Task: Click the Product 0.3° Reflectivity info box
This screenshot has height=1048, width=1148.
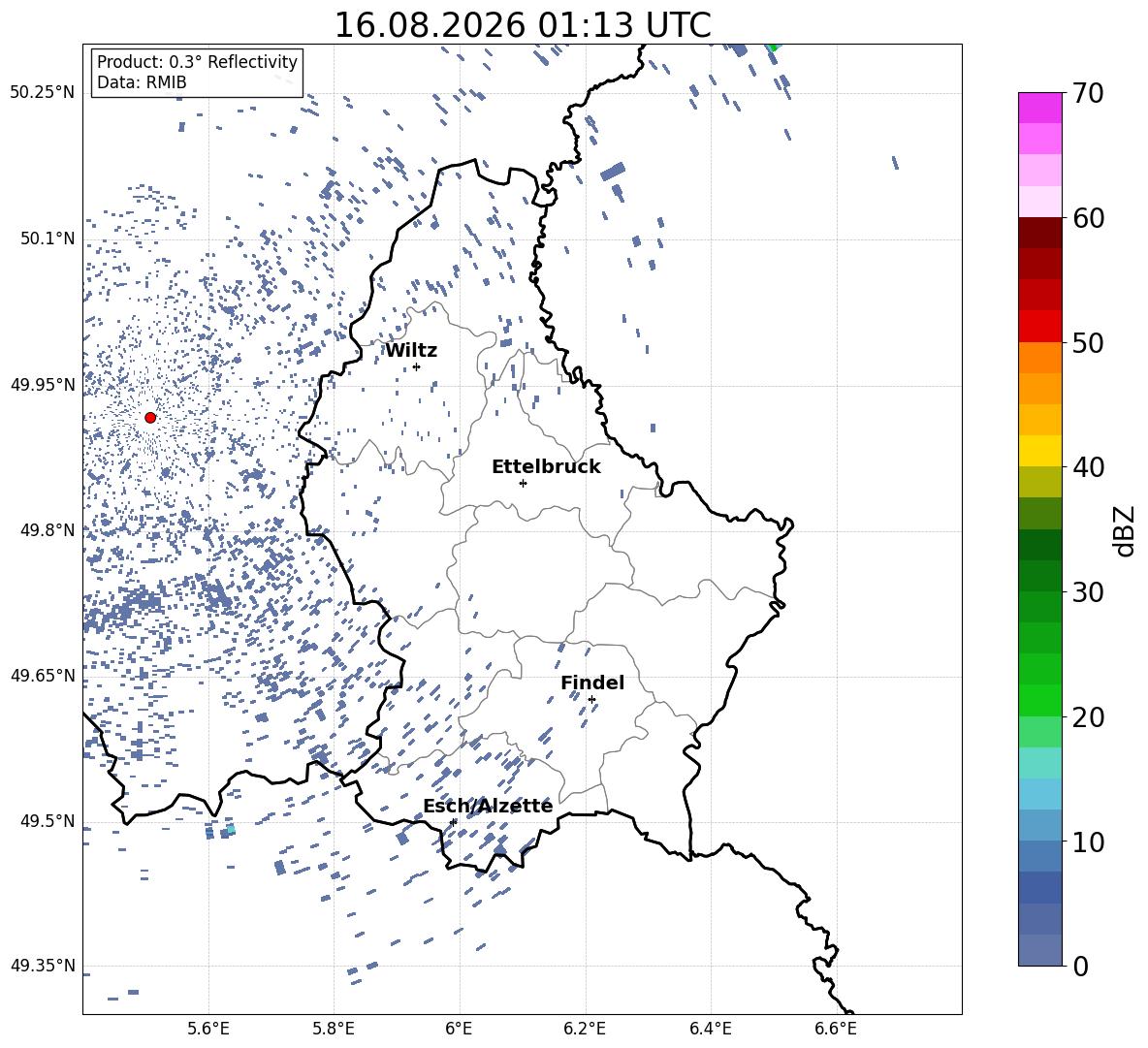Action: coord(197,72)
